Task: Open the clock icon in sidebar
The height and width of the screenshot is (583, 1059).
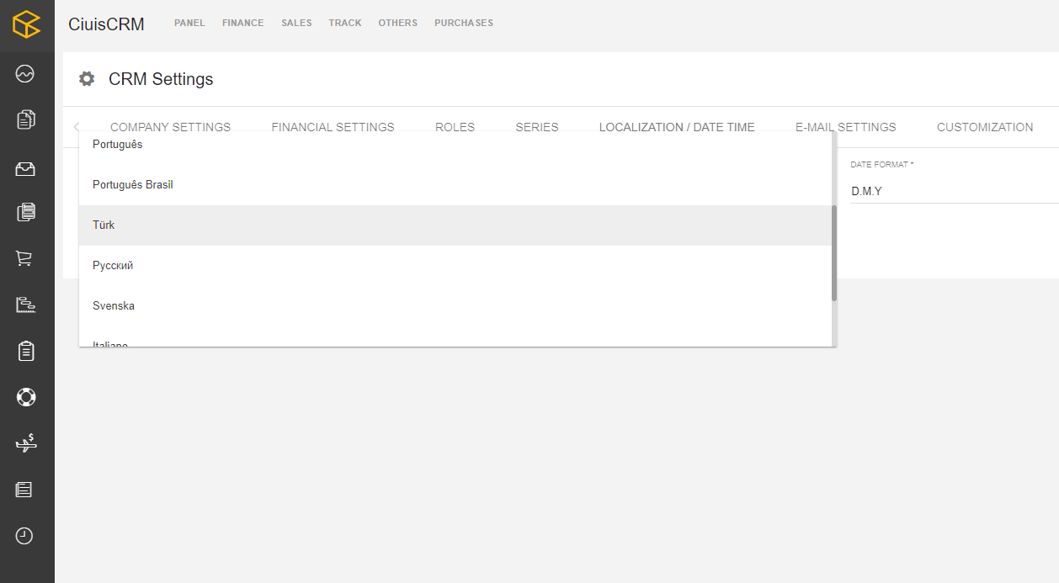Action: click(x=25, y=535)
